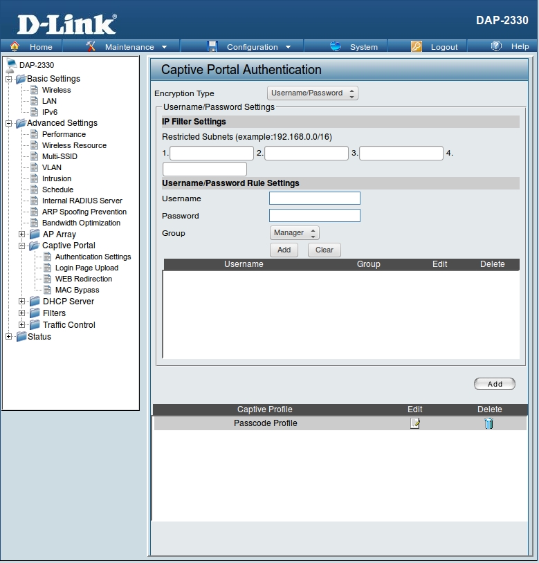The image size is (539, 563).
Task: Select MAC Bypass in the sidebar tree
Action: (77, 290)
